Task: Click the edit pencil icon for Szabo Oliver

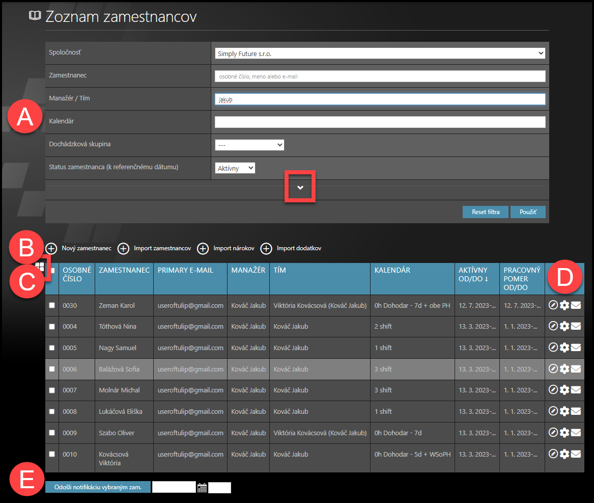Action: click(553, 433)
